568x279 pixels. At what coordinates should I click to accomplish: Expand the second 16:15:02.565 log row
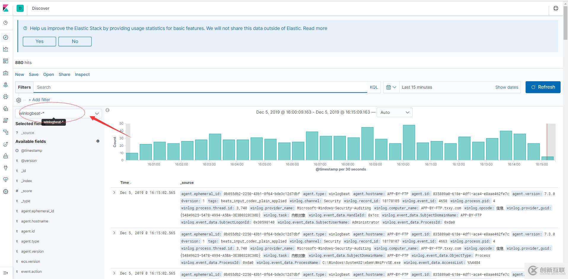114,233
